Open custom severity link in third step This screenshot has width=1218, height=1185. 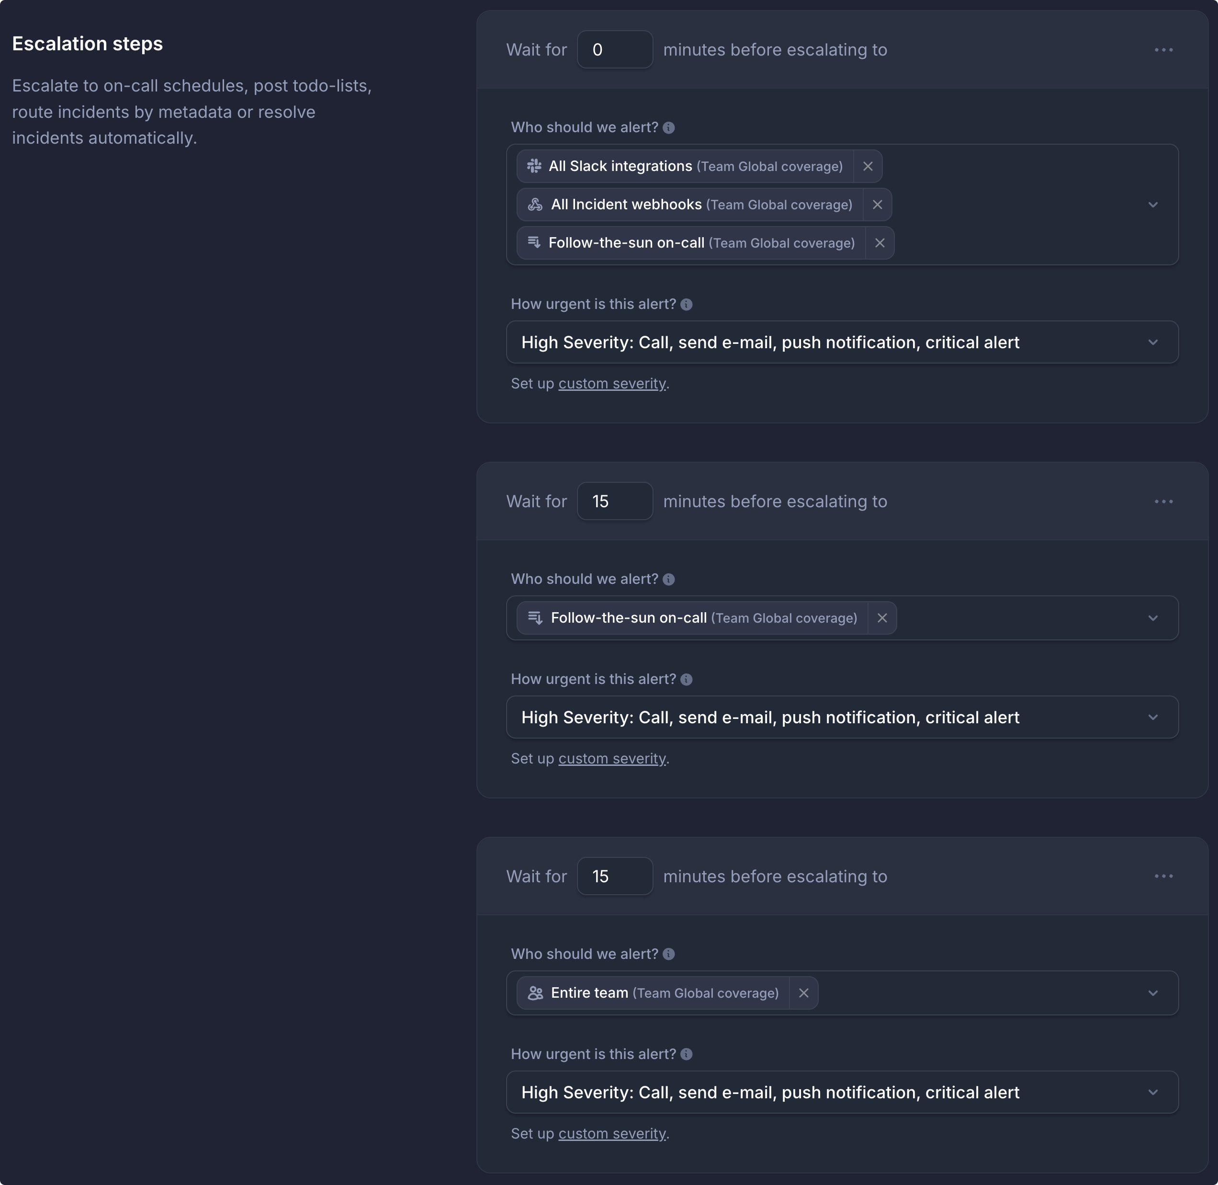click(x=612, y=1134)
